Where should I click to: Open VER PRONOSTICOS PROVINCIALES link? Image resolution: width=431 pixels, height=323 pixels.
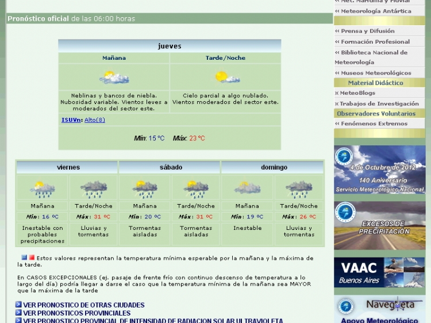[76, 313]
